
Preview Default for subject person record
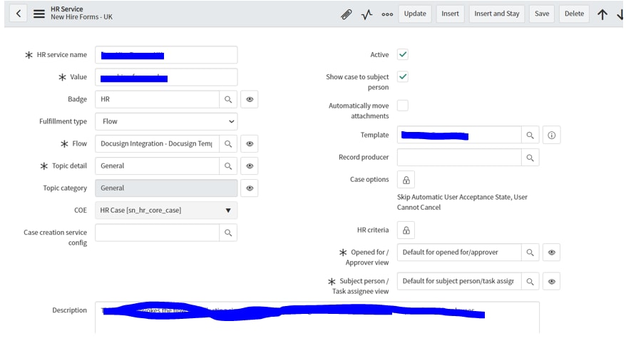coord(551,282)
